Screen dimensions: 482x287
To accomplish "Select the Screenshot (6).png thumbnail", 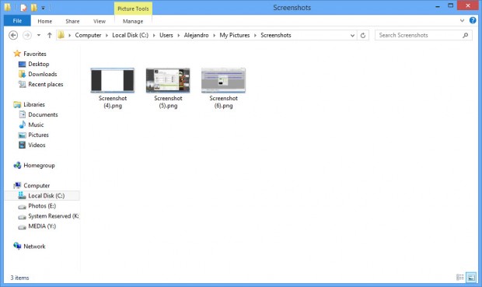I will point(223,81).
